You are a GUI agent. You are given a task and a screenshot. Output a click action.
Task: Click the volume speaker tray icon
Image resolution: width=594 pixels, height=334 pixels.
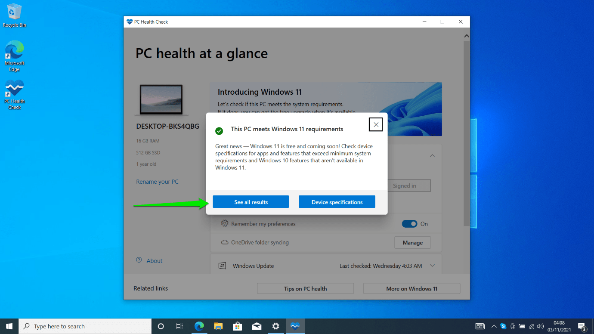click(541, 326)
